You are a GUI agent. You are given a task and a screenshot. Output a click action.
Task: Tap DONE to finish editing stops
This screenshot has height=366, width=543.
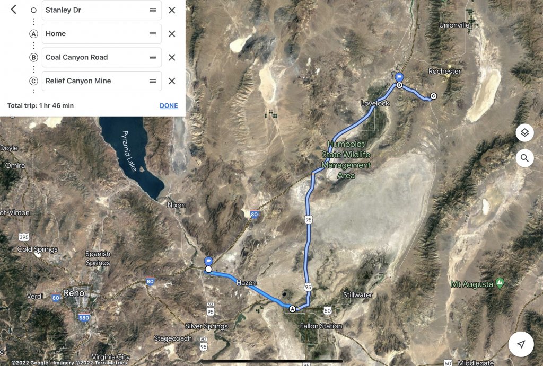point(169,106)
